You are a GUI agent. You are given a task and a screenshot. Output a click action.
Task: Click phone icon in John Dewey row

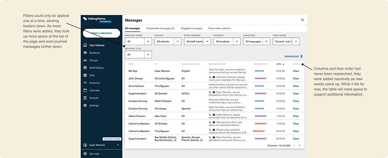[210, 77]
